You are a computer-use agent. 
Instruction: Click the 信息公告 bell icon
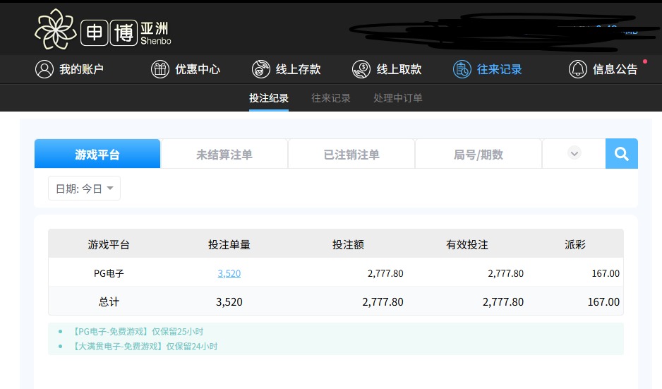578,69
